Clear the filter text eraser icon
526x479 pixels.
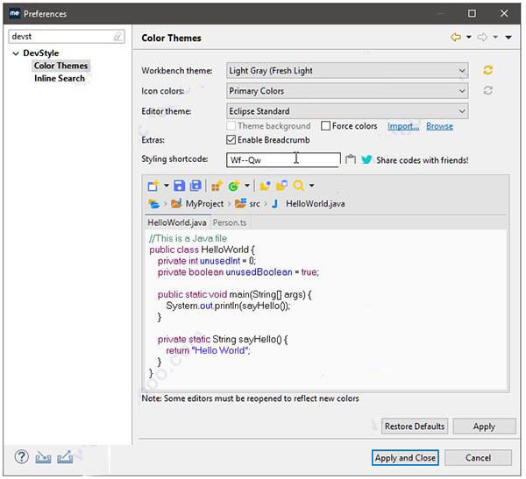[117, 36]
